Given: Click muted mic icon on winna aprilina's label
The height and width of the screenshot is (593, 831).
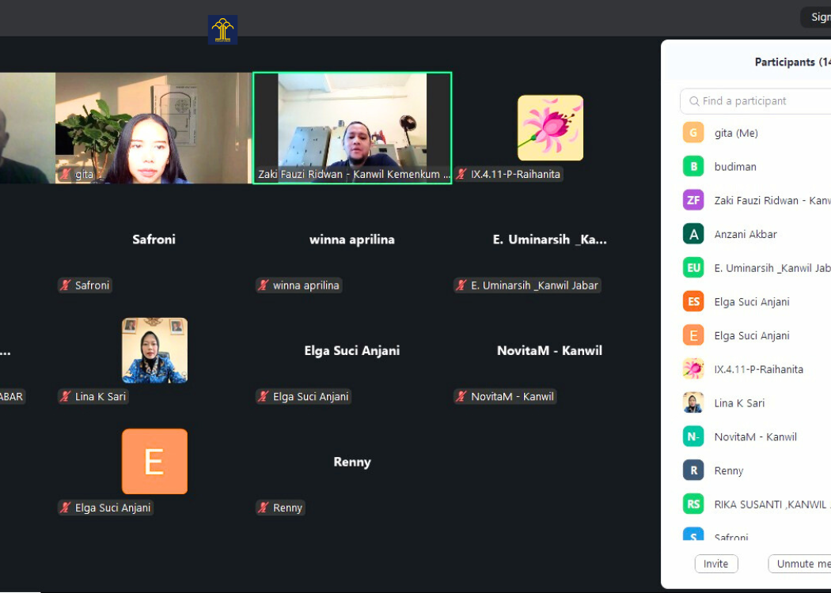Looking at the screenshot, I should [x=264, y=285].
